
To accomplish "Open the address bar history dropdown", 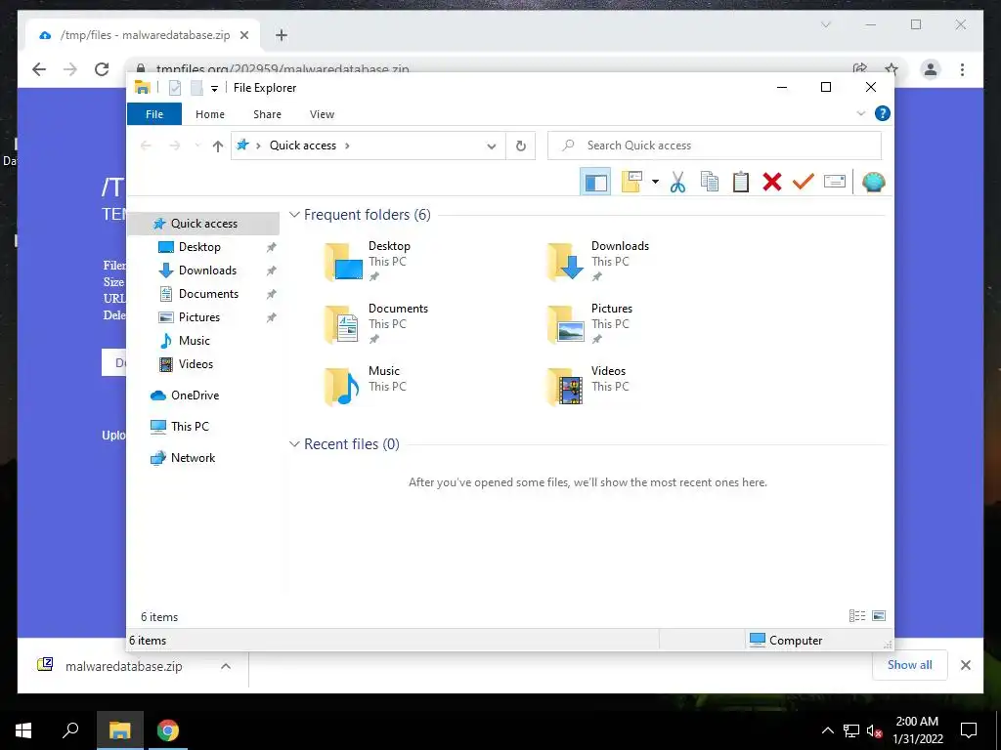I will coord(491,146).
